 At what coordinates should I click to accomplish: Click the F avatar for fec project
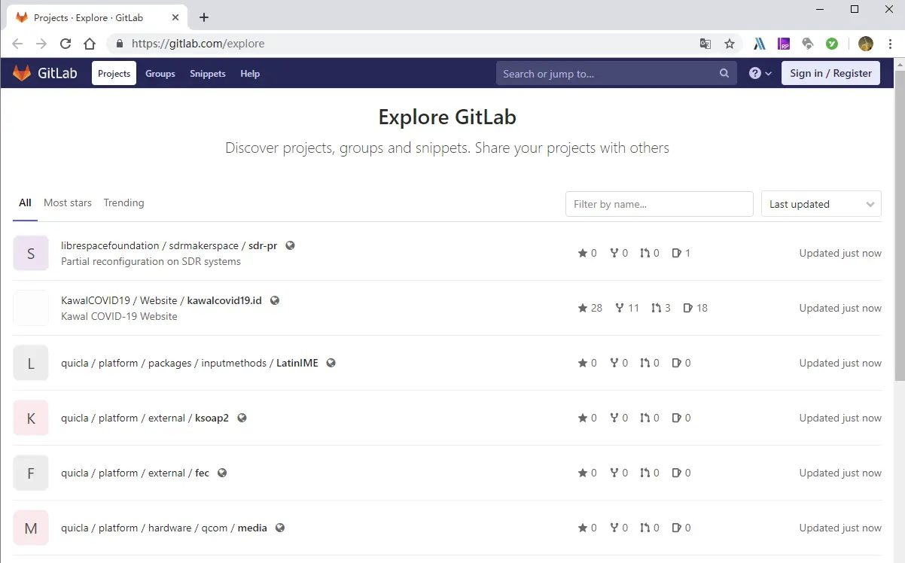coord(31,473)
